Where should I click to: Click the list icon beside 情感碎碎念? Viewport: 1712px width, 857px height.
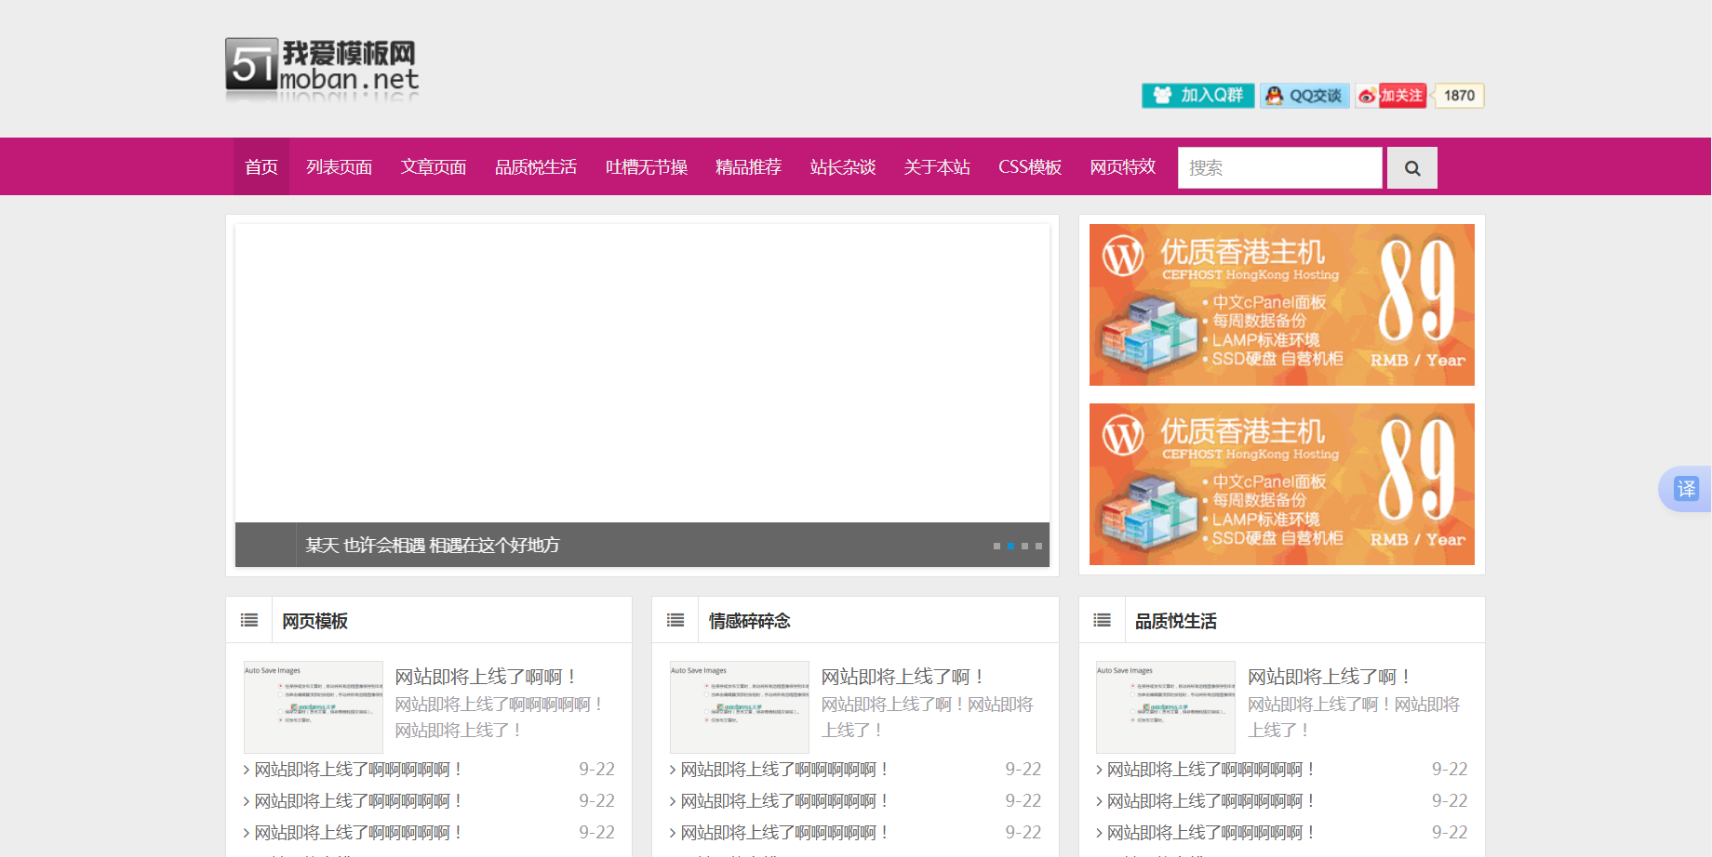pyautogui.click(x=675, y=620)
